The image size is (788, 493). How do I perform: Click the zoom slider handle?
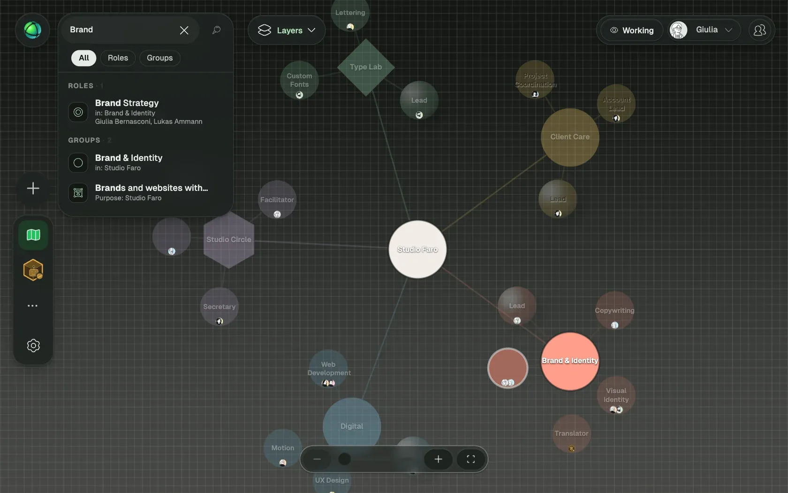tap(344, 459)
